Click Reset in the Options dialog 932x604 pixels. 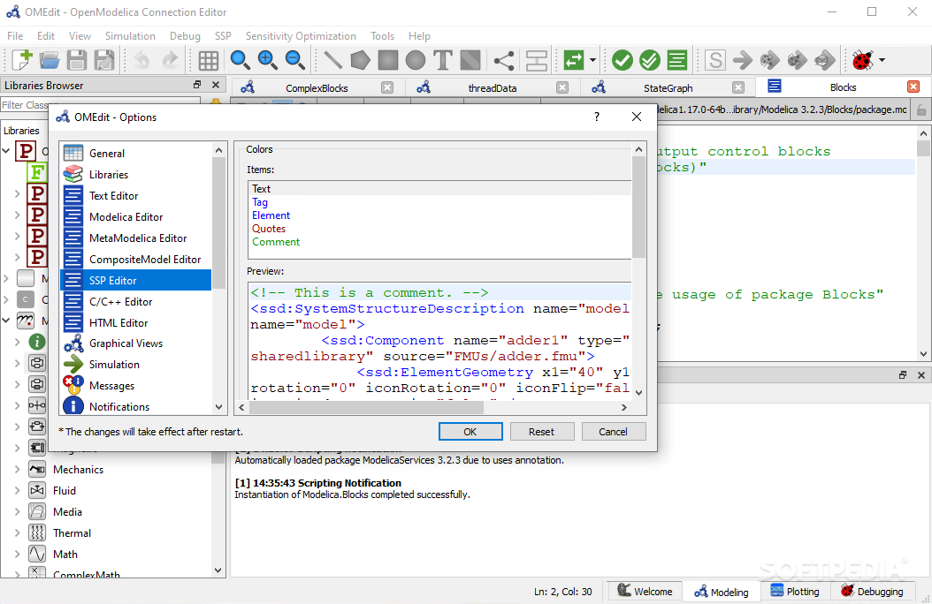[541, 431]
